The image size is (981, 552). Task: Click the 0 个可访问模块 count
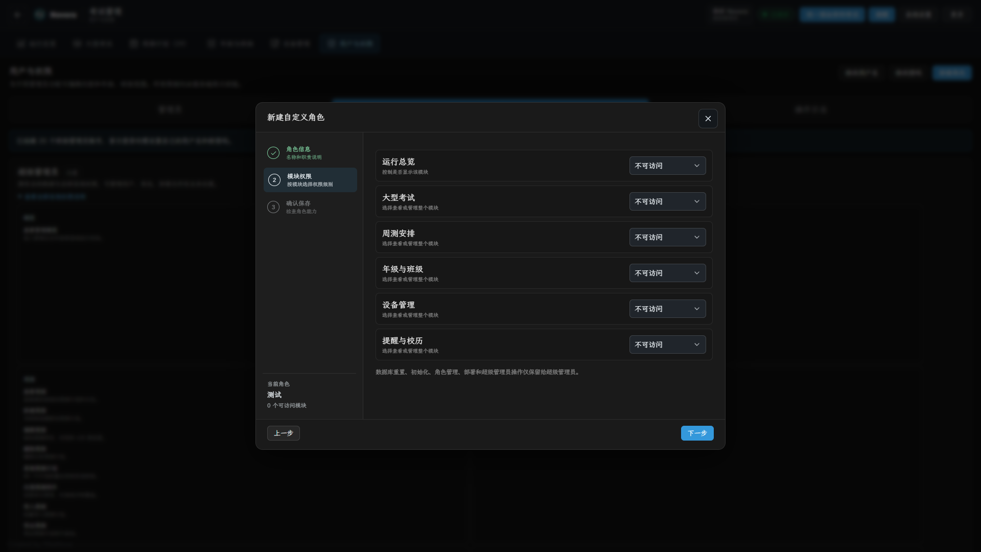coord(287,405)
